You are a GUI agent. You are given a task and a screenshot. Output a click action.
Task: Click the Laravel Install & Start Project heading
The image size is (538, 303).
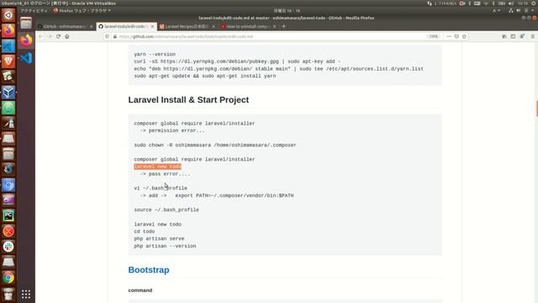[x=188, y=100]
